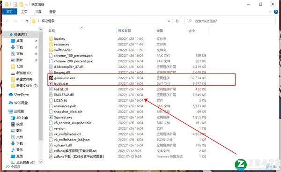The height and width of the screenshot is (172, 281).
Task: Select the locales folder icon
Action: [x=51, y=38]
